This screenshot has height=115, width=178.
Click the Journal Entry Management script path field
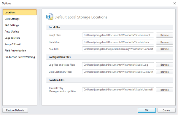tap(118, 90)
